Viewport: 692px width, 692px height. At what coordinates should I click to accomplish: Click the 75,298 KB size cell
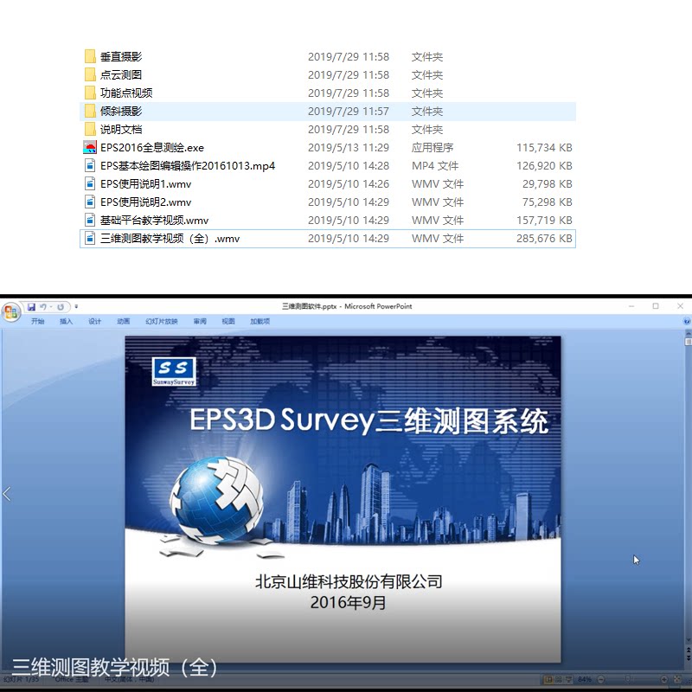coord(548,202)
